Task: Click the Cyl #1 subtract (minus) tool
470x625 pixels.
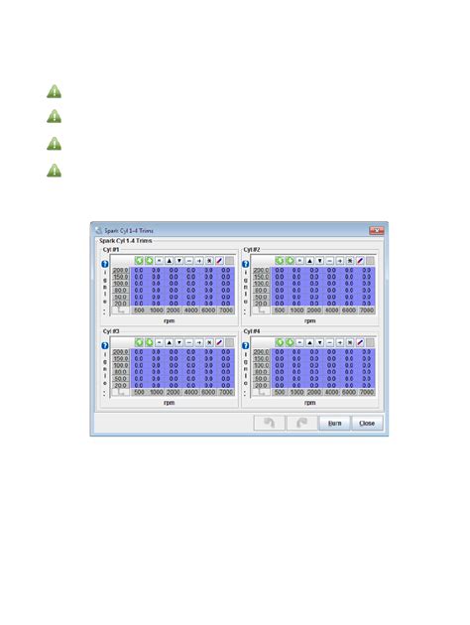Action: (x=189, y=261)
